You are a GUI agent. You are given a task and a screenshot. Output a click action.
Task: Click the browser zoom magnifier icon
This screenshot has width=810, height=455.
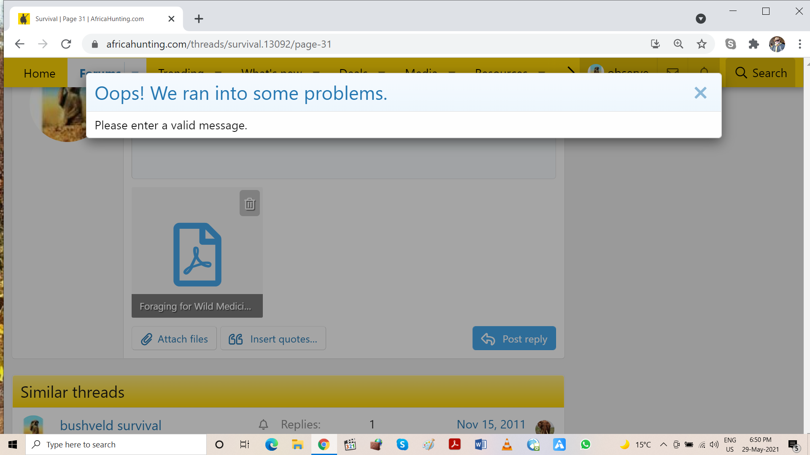(678, 44)
